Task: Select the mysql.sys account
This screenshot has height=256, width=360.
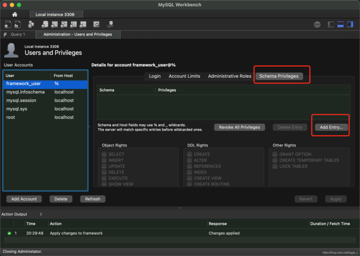Action: pos(46,109)
